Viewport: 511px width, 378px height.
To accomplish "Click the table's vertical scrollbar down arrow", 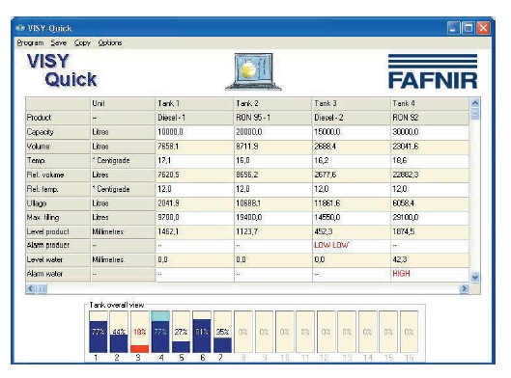I will (475, 277).
